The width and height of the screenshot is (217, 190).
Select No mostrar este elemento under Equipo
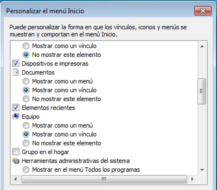pos(26,143)
